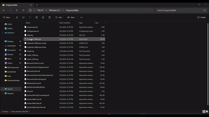Sort by Type column header
Screen dimensions: 209x117
point(86,23)
